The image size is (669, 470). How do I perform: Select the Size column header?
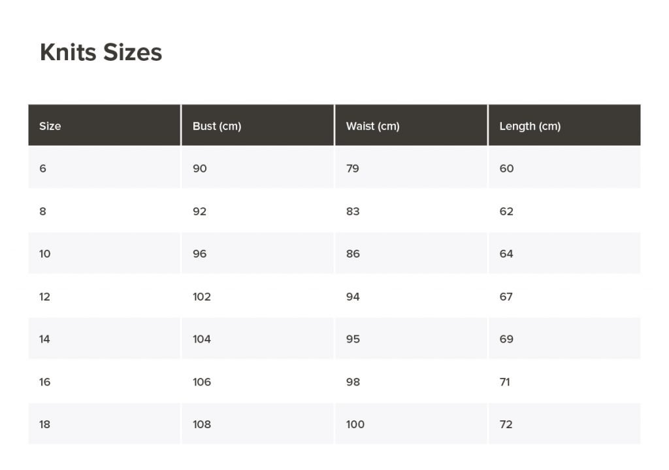(x=50, y=126)
